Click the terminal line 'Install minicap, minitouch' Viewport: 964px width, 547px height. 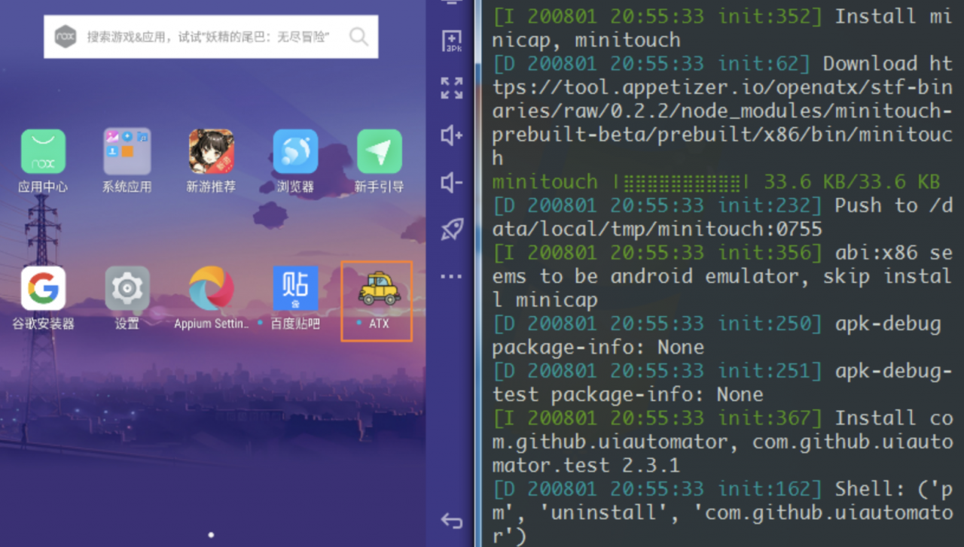[x=722, y=28]
